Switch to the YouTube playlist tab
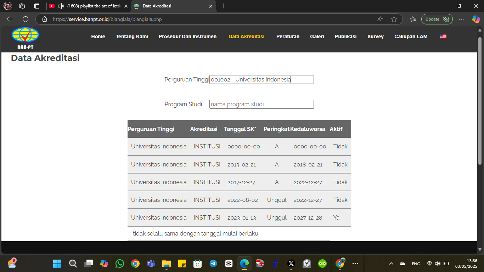 coord(89,6)
